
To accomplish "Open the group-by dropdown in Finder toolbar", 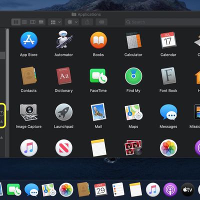I will coord(55,22).
